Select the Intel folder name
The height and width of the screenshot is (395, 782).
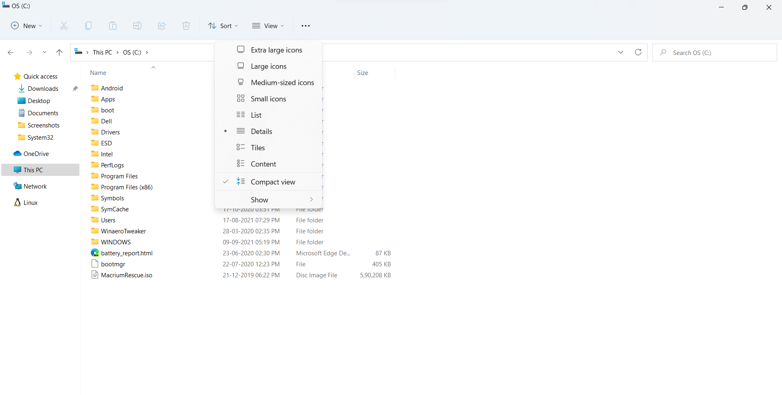click(x=107, y=154)
